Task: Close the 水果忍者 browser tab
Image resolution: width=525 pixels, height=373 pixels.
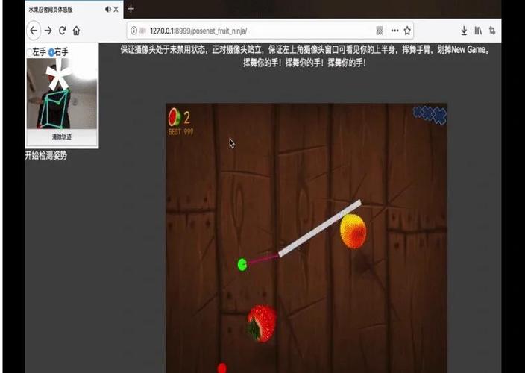Action: click(116, 10)
